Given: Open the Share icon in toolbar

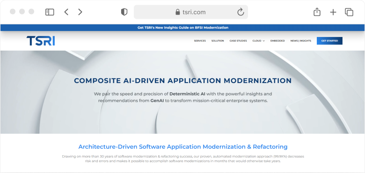Looking at the screenshot, I should coord(317,12).
